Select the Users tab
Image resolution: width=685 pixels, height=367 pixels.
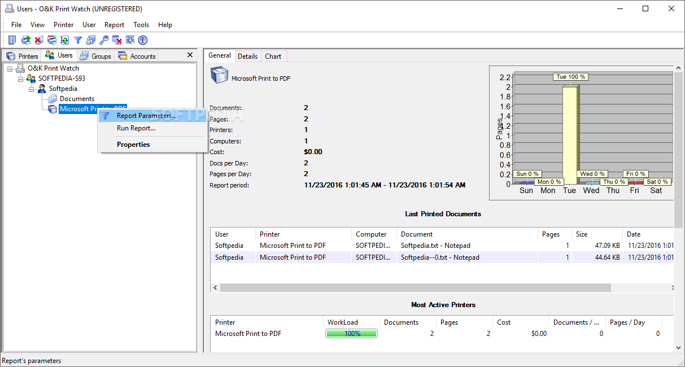(x=59, y=55)
